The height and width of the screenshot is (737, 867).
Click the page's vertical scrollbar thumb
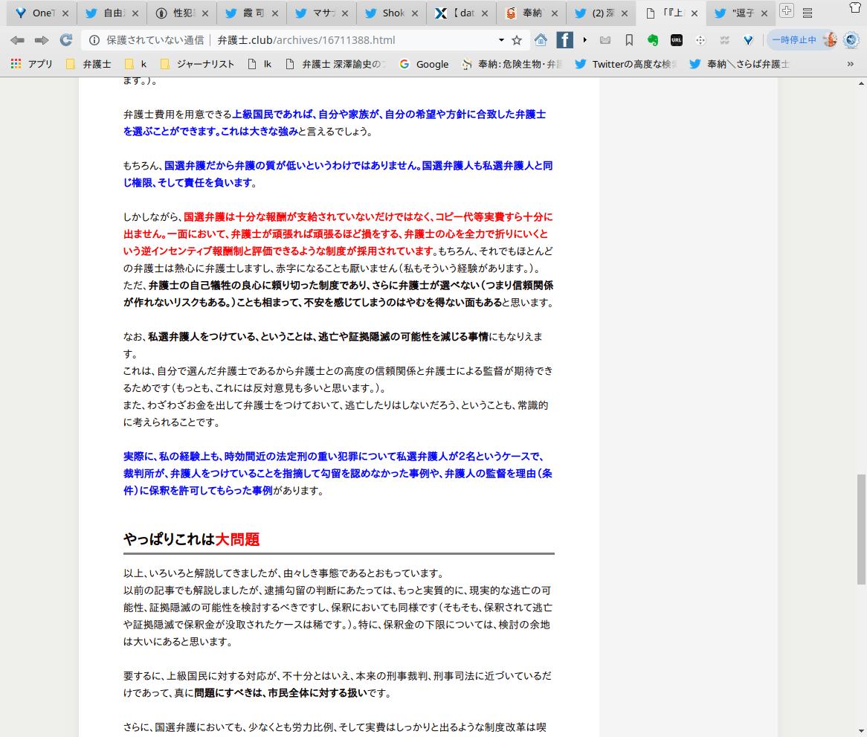[862, 529]
